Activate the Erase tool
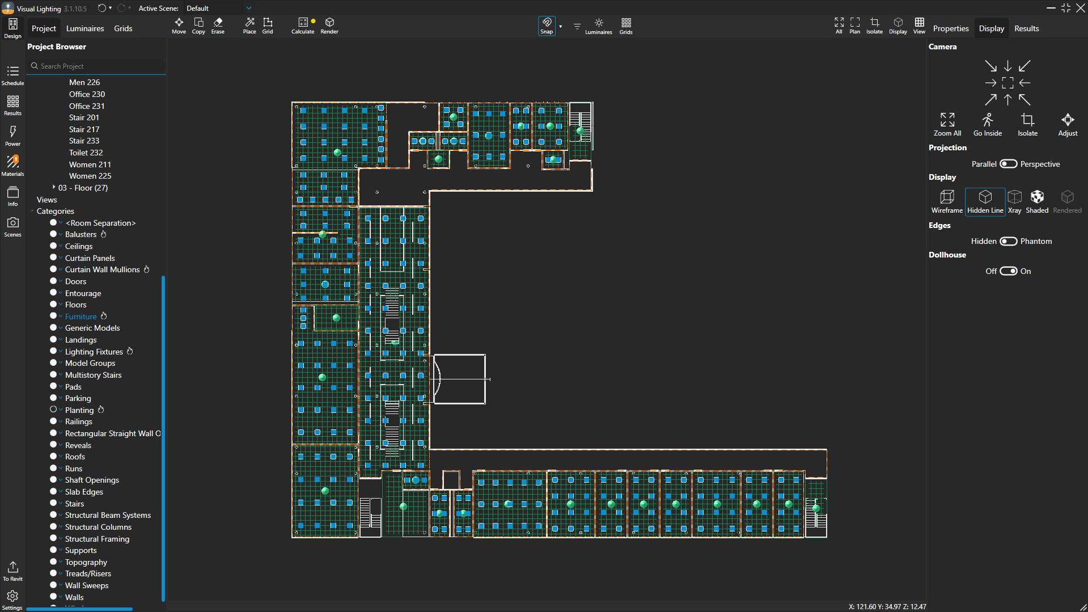 coord(218,25)
